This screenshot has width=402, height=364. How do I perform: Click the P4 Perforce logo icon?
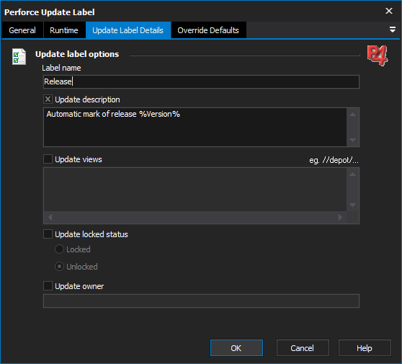tap(378, 56)
